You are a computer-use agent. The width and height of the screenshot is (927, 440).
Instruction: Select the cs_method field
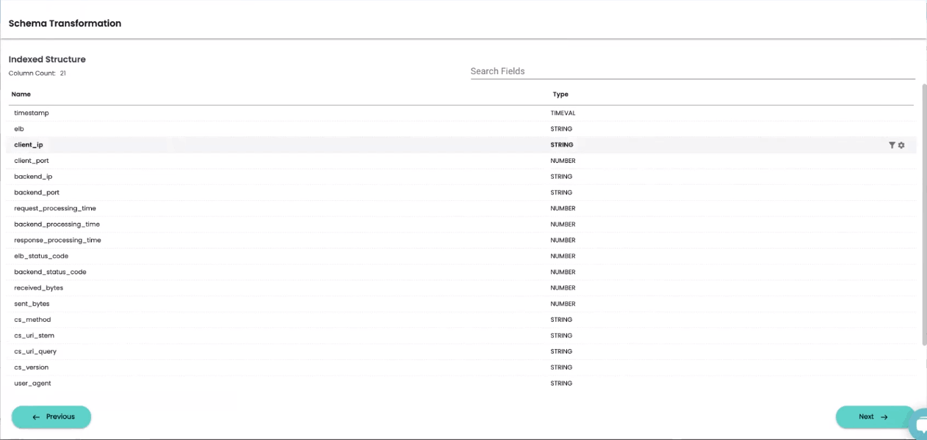coord(32,320)
